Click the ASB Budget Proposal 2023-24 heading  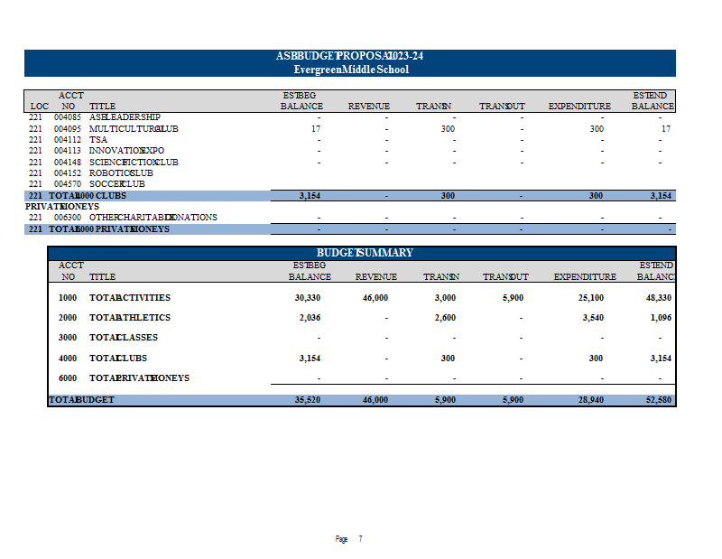[349, 56]
